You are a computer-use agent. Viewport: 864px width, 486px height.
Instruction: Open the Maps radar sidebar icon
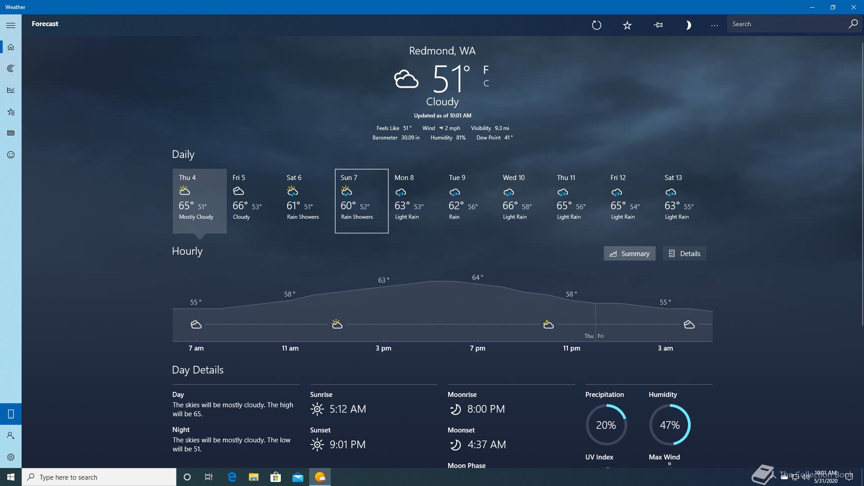point(11,68)
